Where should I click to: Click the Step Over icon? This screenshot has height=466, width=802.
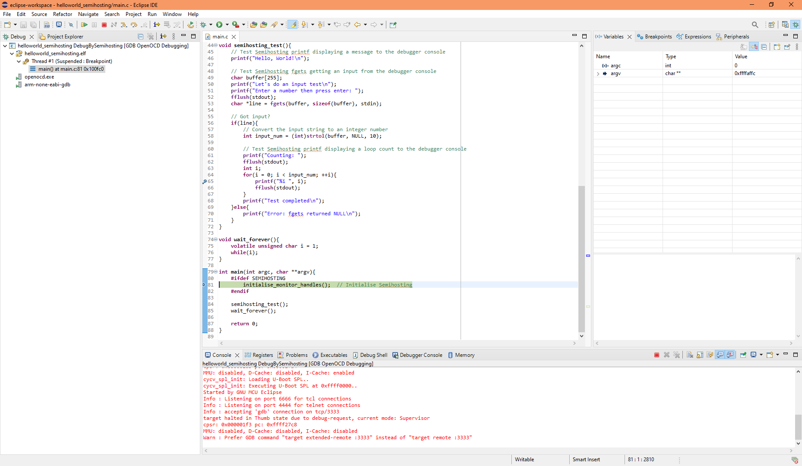point(134,25)
